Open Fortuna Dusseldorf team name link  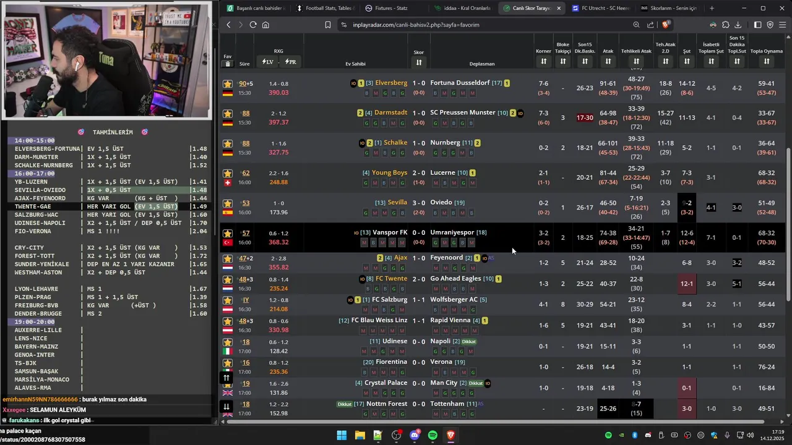click(460, 83)
